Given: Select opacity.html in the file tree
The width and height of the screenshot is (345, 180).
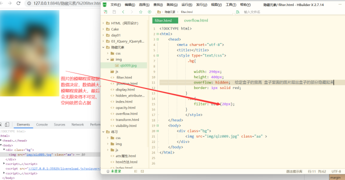Looking at the screenshot, I should [125, 107].
